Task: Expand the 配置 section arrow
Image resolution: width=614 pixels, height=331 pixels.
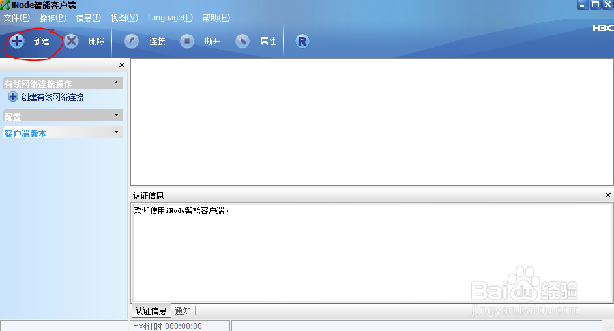Action: pyautogui.click(x=116, y=115)
